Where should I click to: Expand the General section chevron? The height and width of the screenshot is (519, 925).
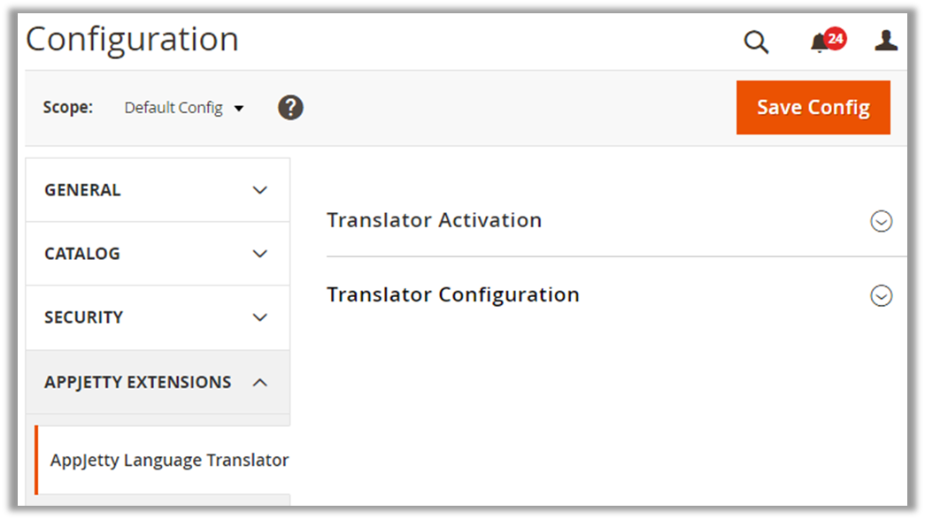pos(259,190)
